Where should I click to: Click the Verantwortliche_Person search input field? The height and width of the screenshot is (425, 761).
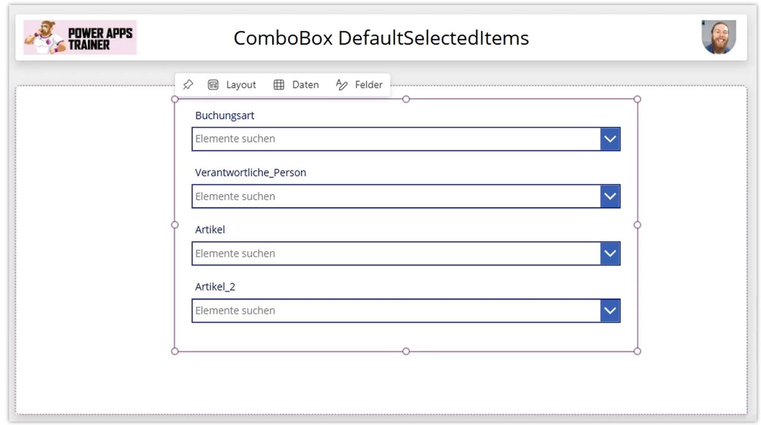(x=396, y=196)
